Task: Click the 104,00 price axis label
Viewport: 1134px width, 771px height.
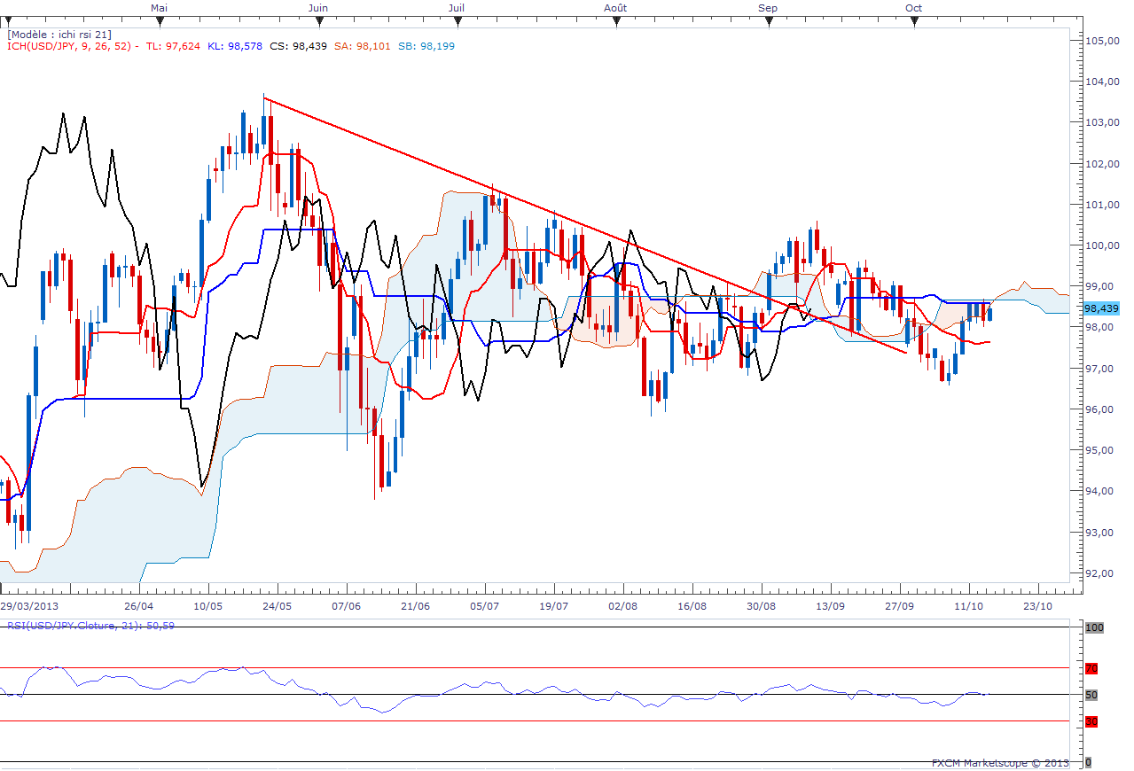Action: (x=1101, y=82)
